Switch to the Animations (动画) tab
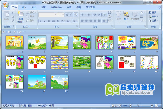This screenshot has height=109, width=163. [43, 8]
